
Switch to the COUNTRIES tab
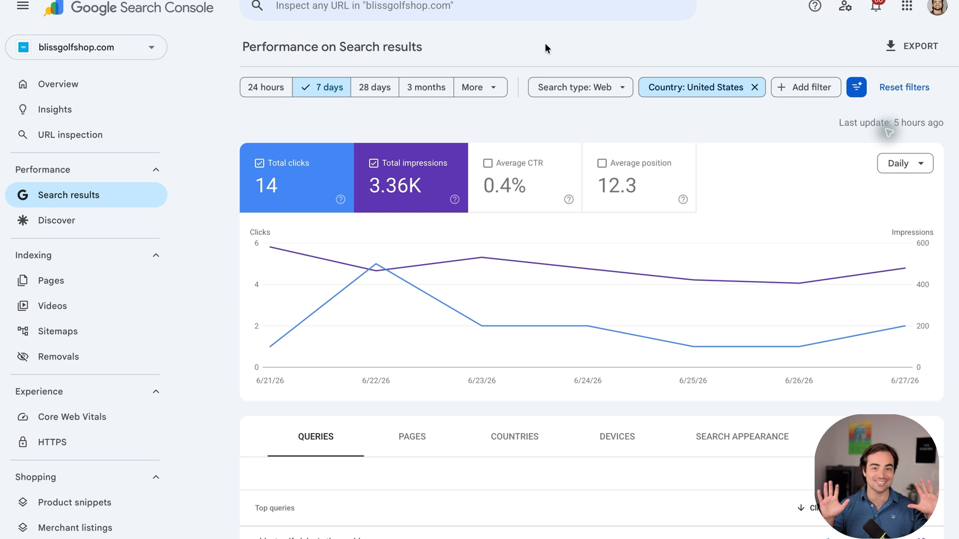click(515, 437)
